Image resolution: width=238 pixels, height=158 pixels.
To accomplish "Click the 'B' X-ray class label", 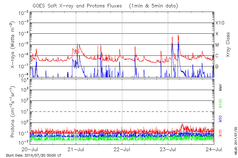I will 217,66.
